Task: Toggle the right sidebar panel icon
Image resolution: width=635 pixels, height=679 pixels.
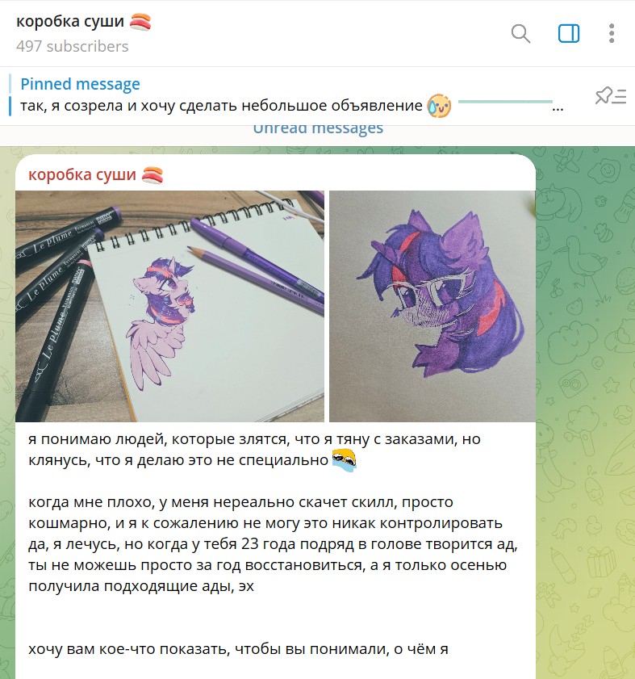Action: (568, 34)
